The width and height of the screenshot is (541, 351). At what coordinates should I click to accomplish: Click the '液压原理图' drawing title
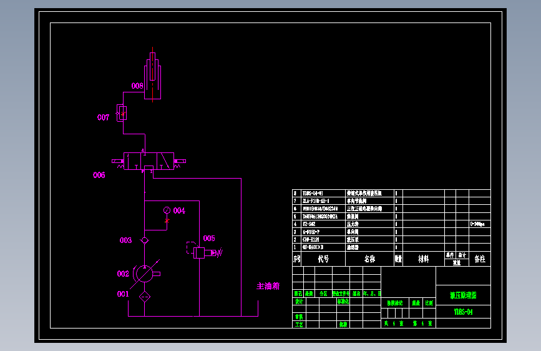(x=463, y=295)
